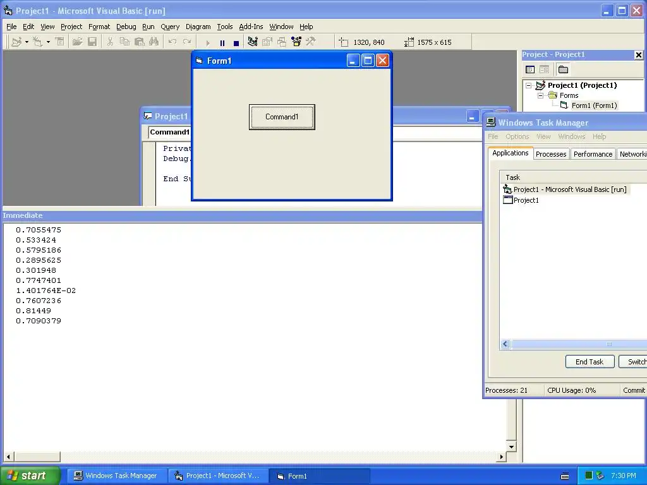The width and height of the screenshot is (647, 485).
Task: Click the Toolbox hammer-and-wrench icon
Action: [311, 42]
